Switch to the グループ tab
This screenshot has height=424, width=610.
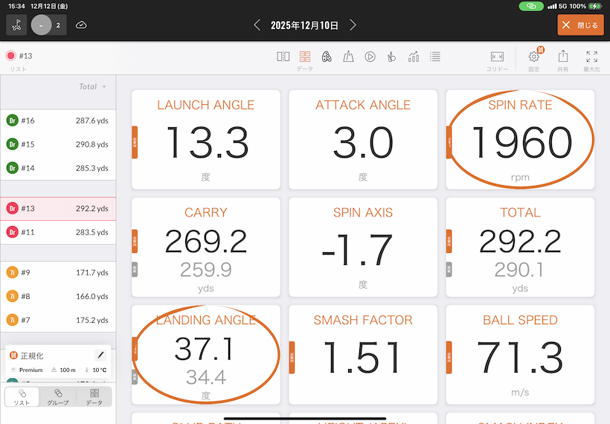(58, 396)
